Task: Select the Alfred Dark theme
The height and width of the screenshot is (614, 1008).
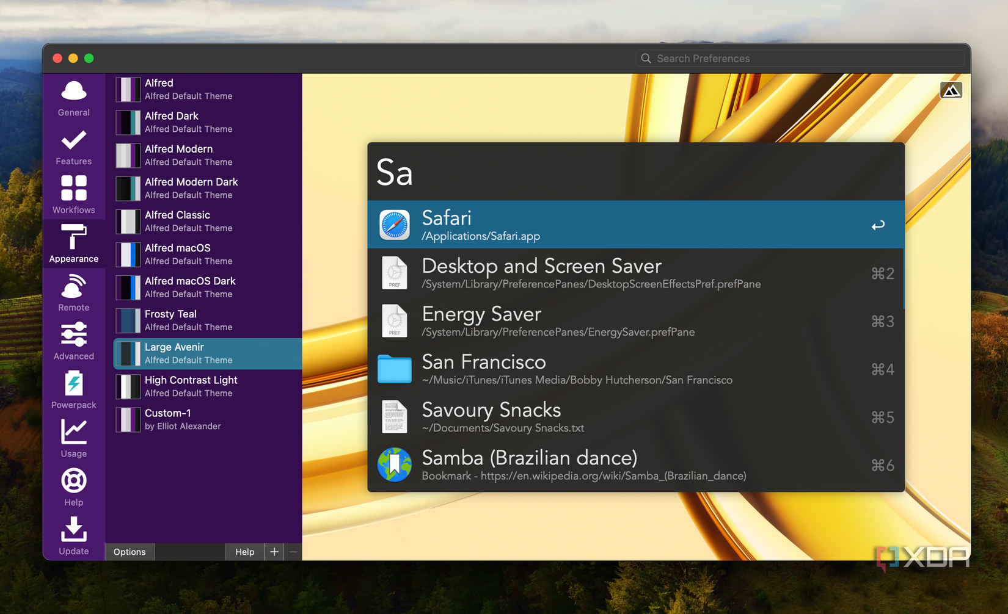Action: click(189, 122)
